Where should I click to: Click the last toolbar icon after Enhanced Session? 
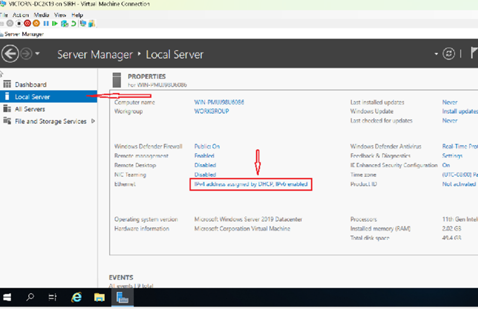[x=92, y=23]
